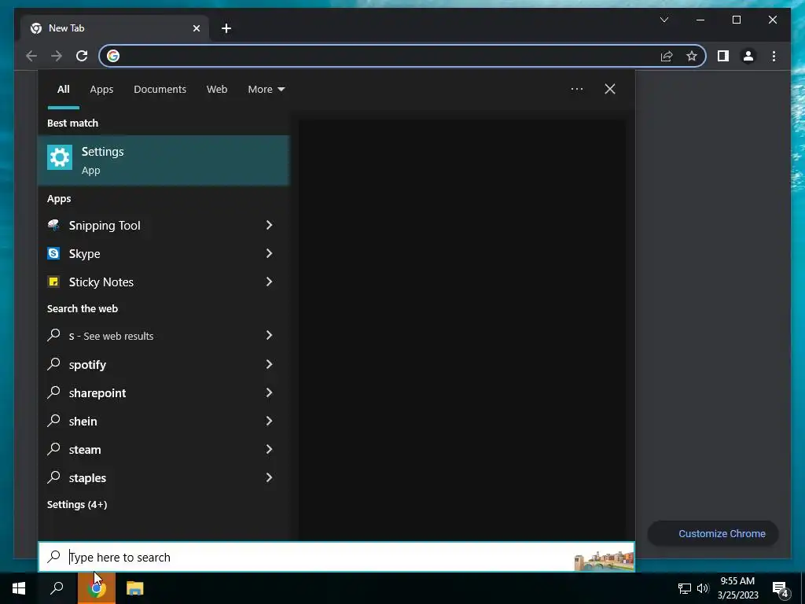This screenshot has width=805, height=604.
Task: Expand Sticky Notes result arrow
Action: click(269, 282)
